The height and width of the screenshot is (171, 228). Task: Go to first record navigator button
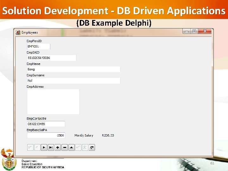pyautogui.click(x=30, y=148)
